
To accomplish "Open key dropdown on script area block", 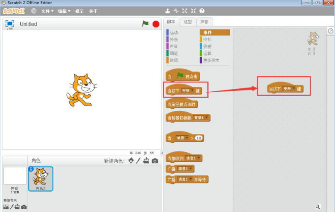I will point(289,89).
